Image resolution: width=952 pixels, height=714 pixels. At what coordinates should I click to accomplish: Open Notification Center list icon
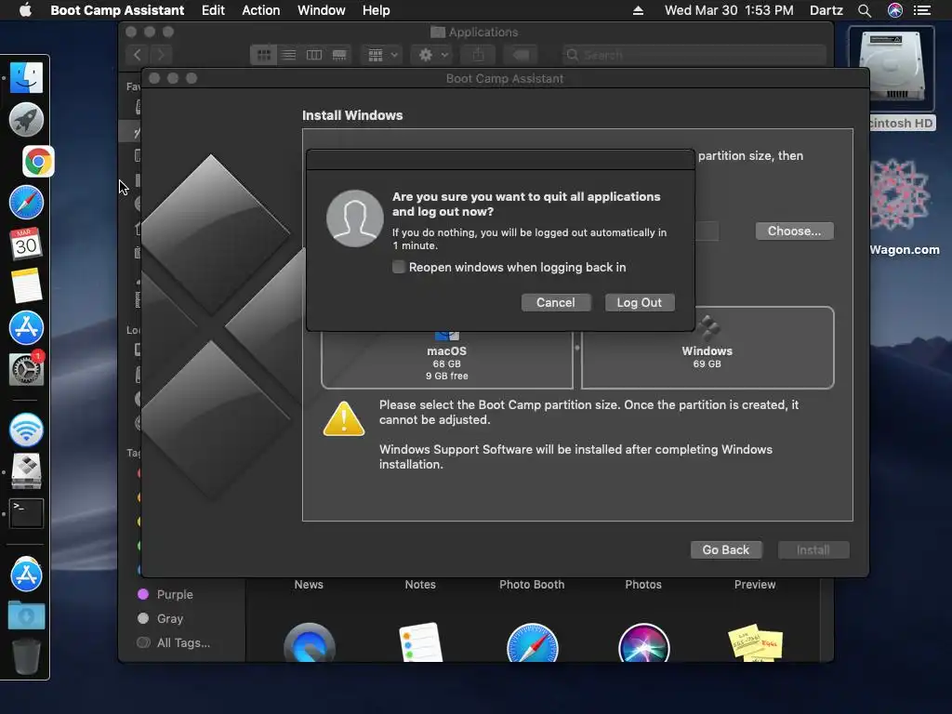(x=922, y=10)
